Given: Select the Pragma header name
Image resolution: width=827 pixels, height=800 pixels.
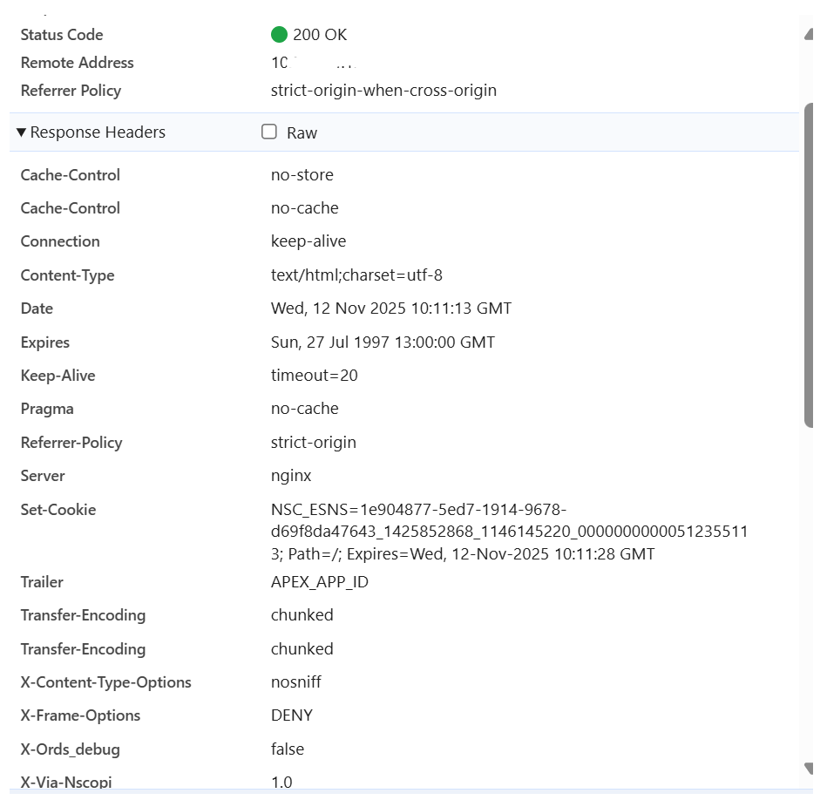Looking at the screenshot, I should click(x=47, y=409).
